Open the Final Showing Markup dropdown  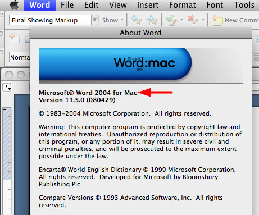click(95, 20)
